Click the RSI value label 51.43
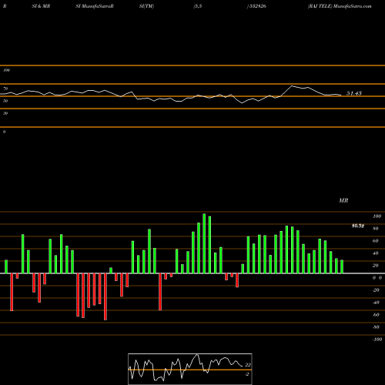 click(354, 93)
